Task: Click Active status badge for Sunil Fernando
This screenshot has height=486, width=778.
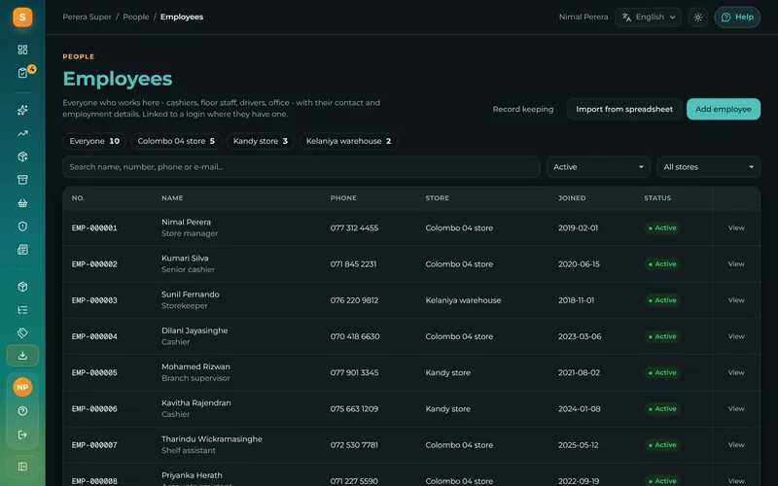Action: [662, 300]
